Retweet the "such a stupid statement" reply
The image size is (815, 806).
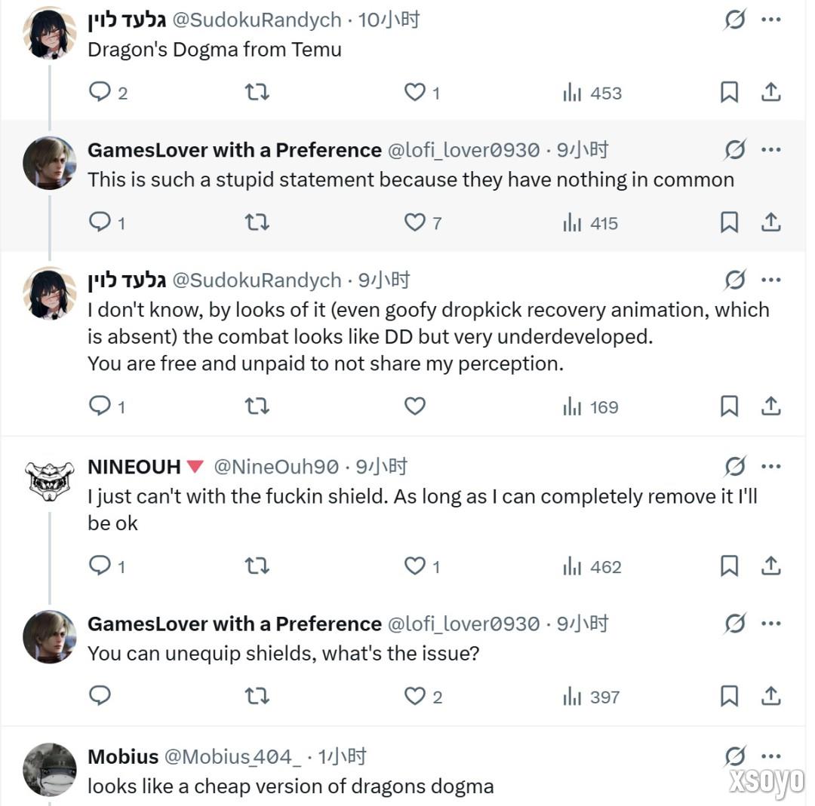point(257,222)
